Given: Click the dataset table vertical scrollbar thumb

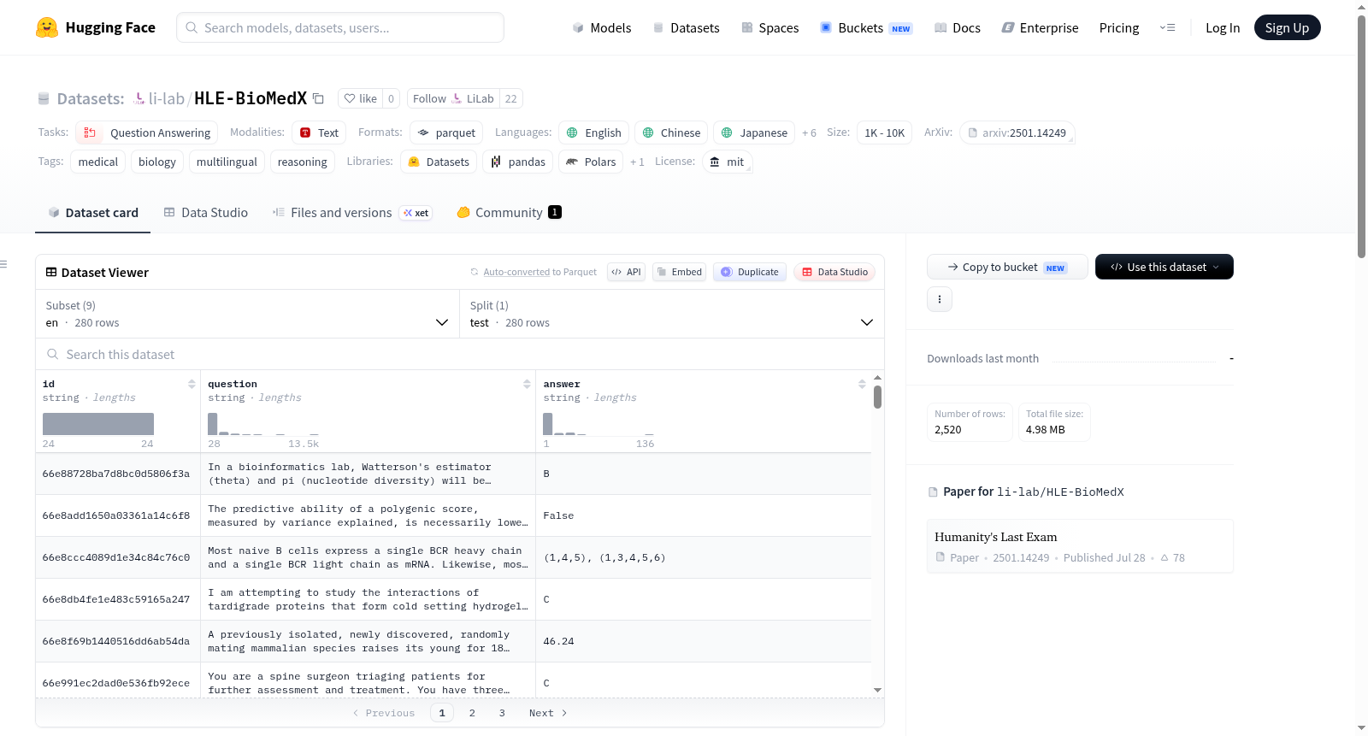Looking at the screenshot, I should point(878,397).
